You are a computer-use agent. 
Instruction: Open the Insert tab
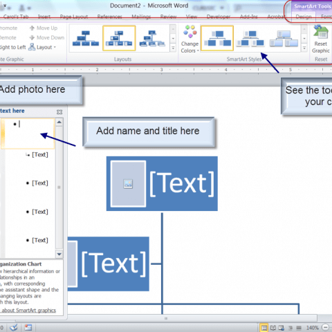44,17
